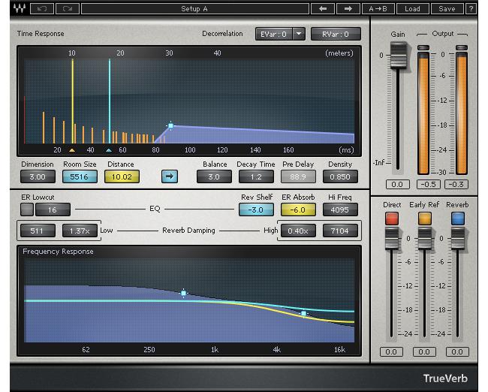
Task: Click the Gain value box 0.0
Action: pos(397,184)
